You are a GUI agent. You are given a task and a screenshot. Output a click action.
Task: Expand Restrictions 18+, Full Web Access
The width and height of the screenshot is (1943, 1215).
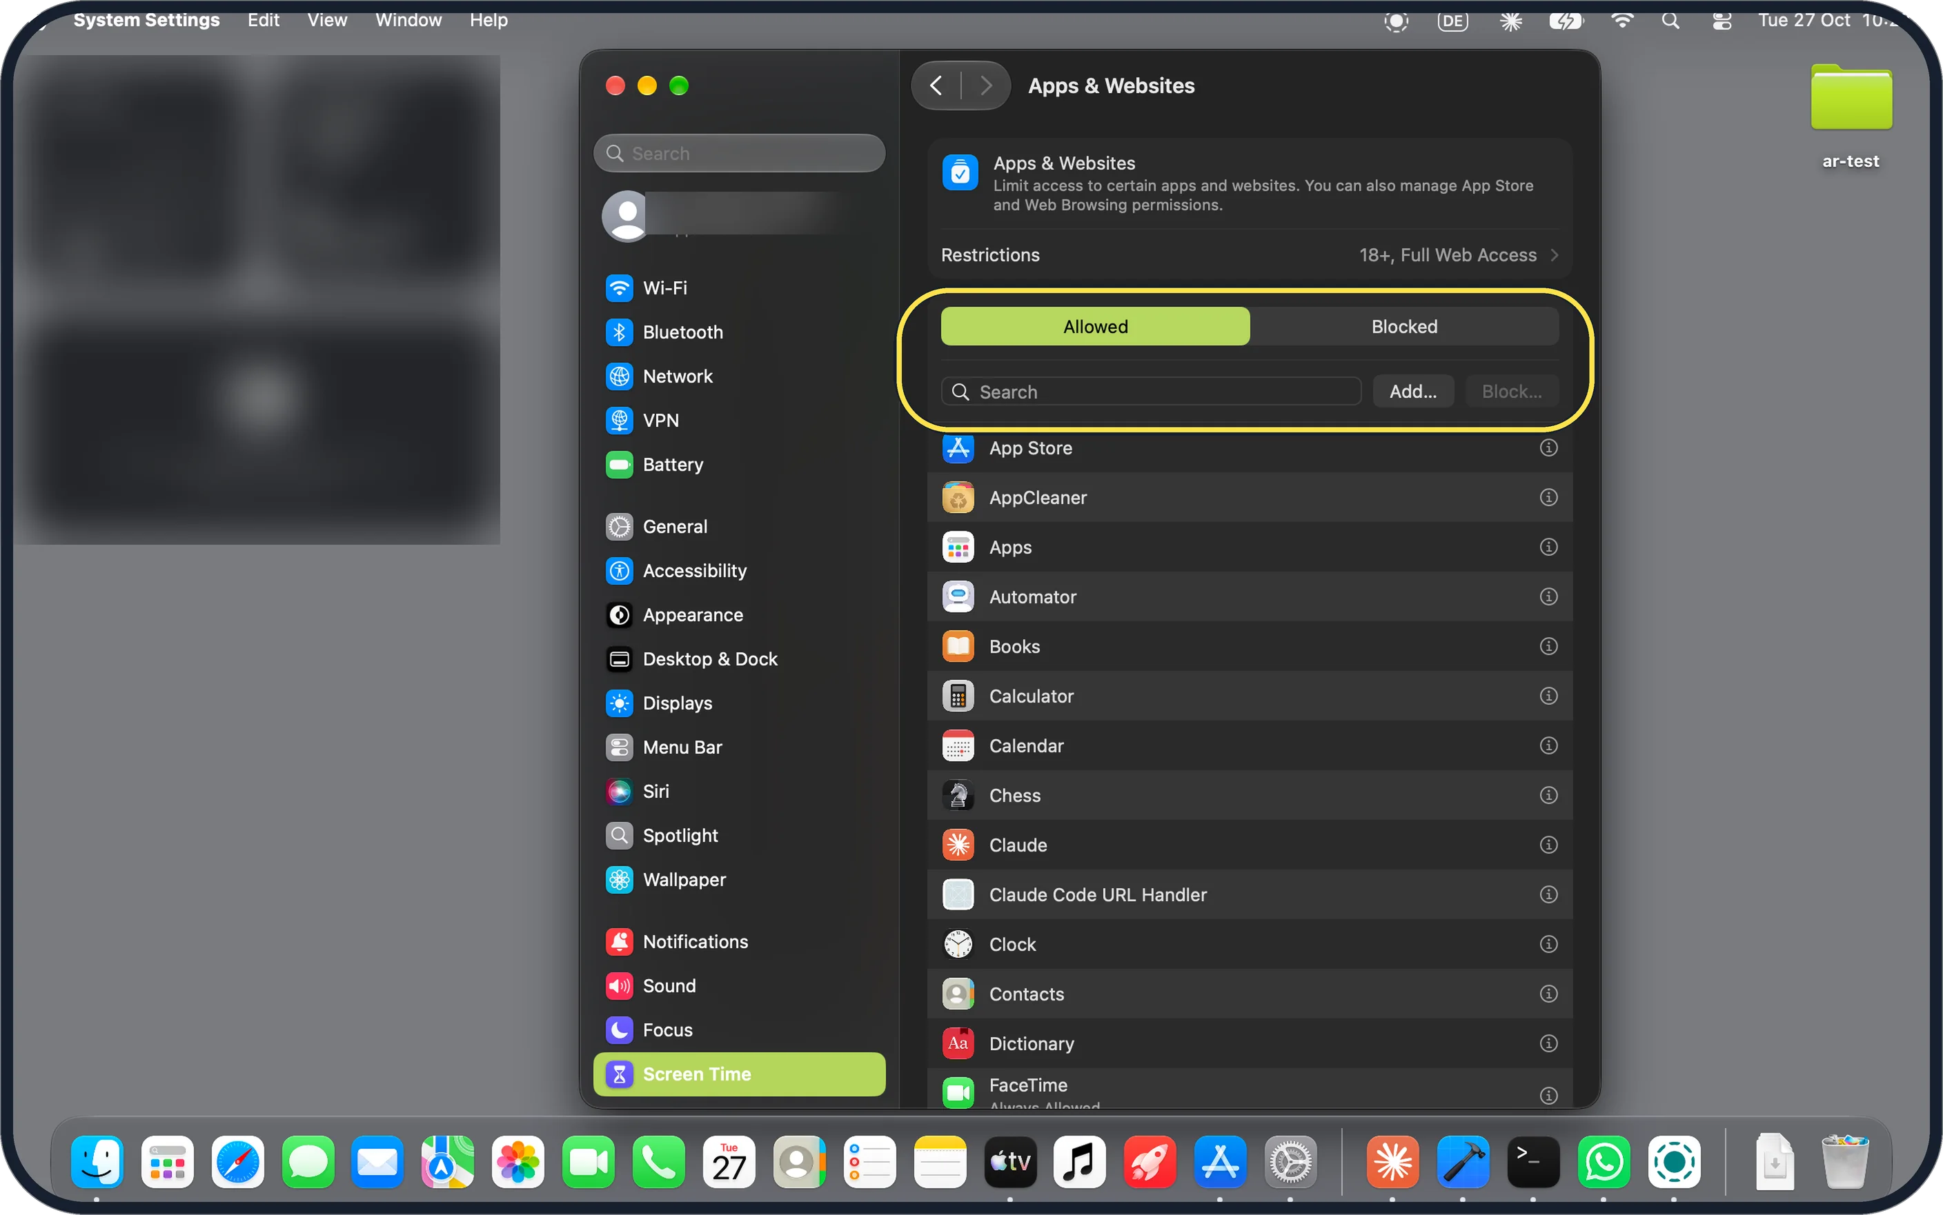(x=1250, y=256)
